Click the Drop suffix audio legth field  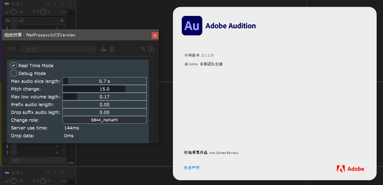[x=105, y=112]
